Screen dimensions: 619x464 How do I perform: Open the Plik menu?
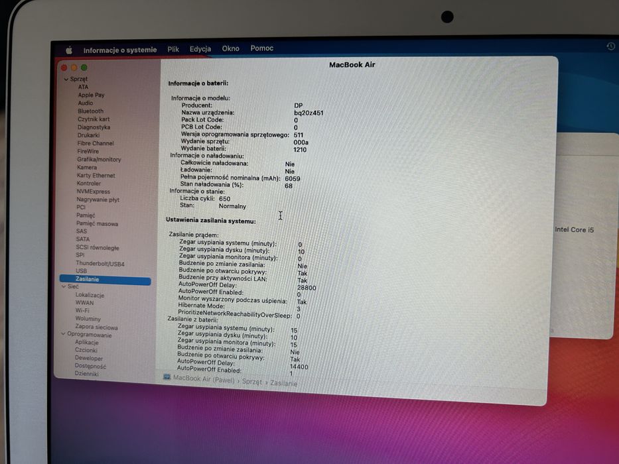pyautogui.click(x=173, y=49)
